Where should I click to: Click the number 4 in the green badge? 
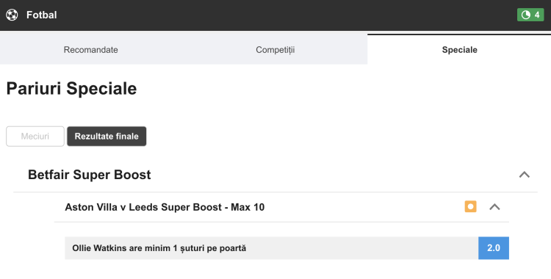point(537,15)
